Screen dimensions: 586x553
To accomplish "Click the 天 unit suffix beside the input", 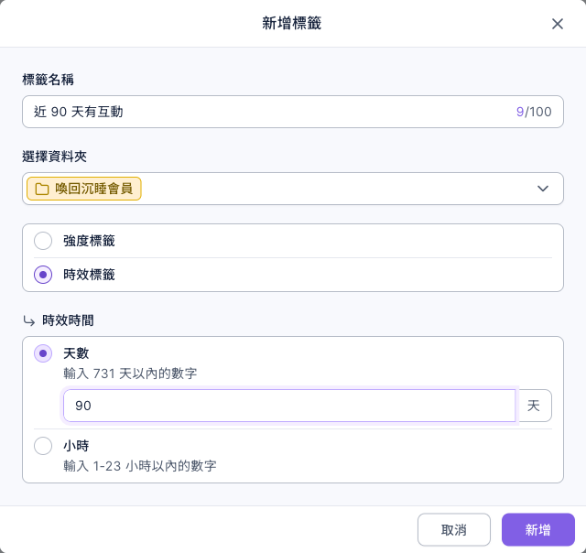I will click(533, 406).
